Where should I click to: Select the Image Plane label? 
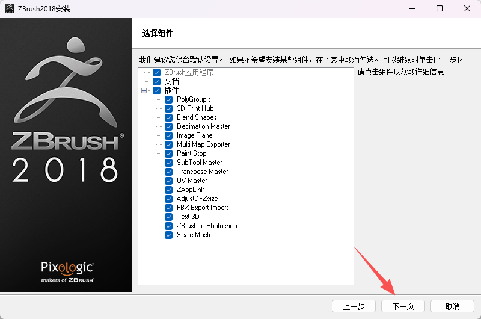pos(194,135)
